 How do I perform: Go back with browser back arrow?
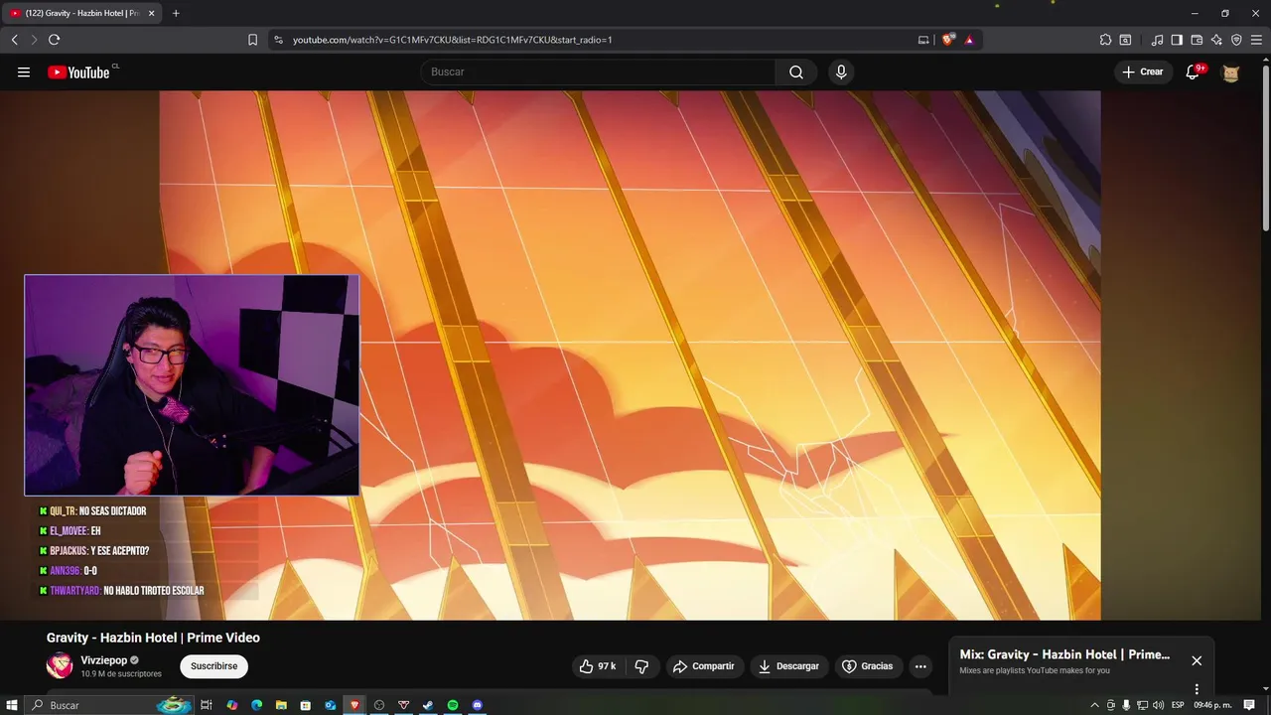pyautogui.click(x=14, y=40)
